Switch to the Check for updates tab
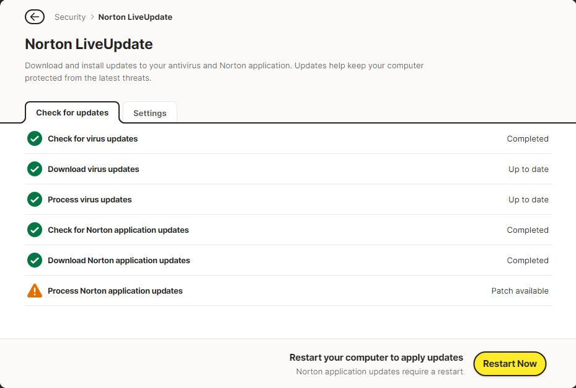The height and width of the screenshot is (388, 576). tap(72, 113)
